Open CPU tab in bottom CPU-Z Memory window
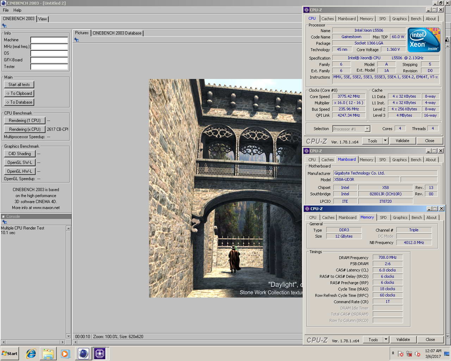451x361 pixels. 313,218
